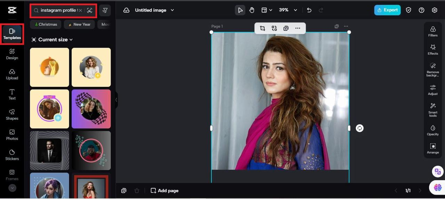Choose the purple ring profile template
445x199 pixels.
(49, 109)
